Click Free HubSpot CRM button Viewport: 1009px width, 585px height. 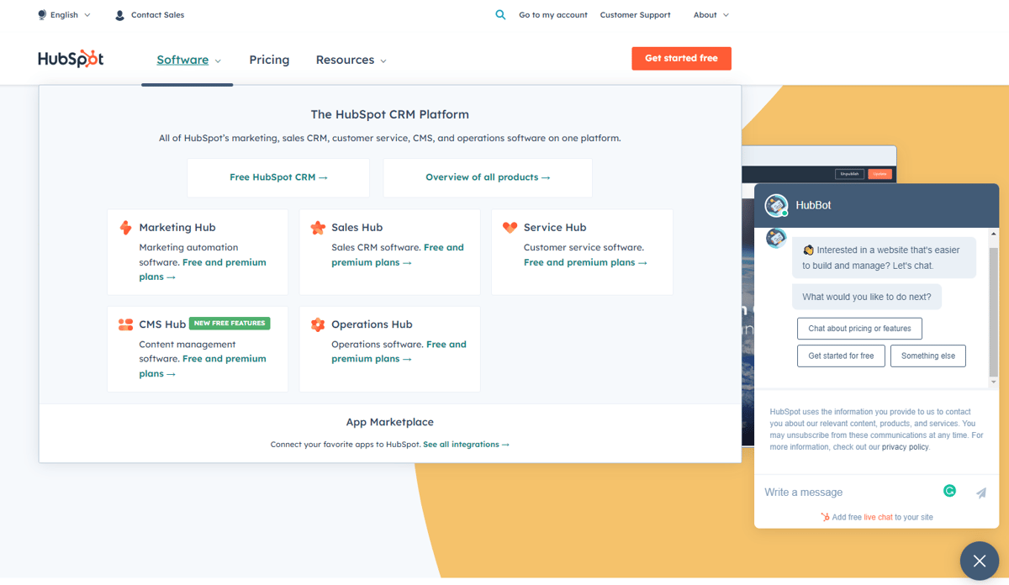[278, 177]
